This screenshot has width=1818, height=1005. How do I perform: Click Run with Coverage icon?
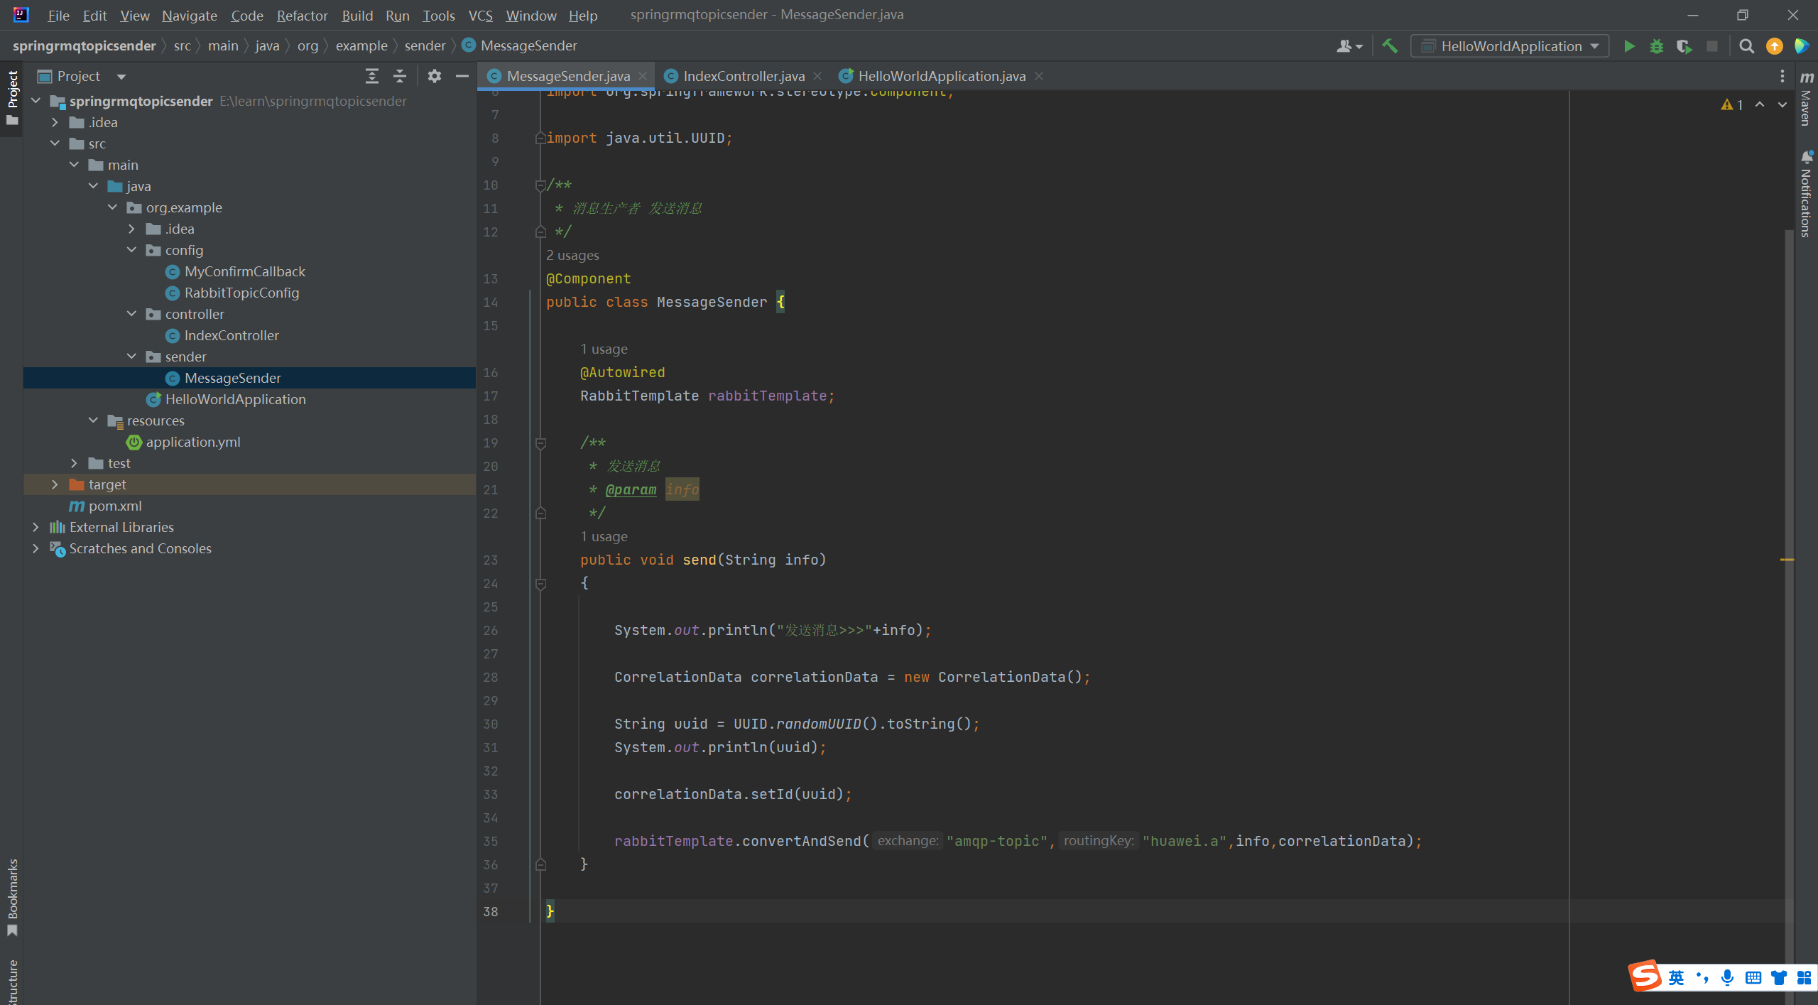(1684, 46)
